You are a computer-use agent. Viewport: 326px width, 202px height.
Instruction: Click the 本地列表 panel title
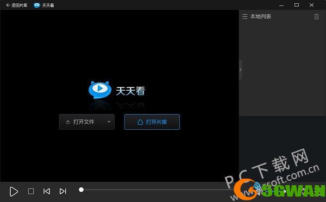click(x=261, y=16)
